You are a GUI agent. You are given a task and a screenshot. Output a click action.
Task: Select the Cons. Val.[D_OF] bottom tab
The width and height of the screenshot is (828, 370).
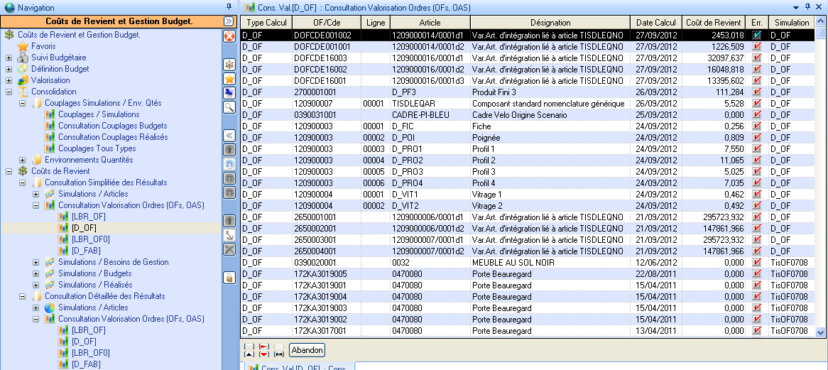click(x=298, y=368)
